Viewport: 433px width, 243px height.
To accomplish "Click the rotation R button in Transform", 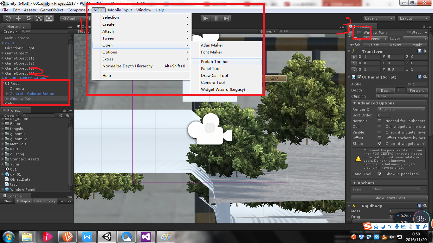I will (354, 63).
